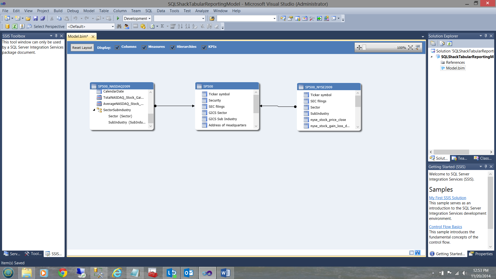The width and height of the screenshot is (496, 279).
Task: Select Model.bim in Solution Explorer
Action: [455, 68]
